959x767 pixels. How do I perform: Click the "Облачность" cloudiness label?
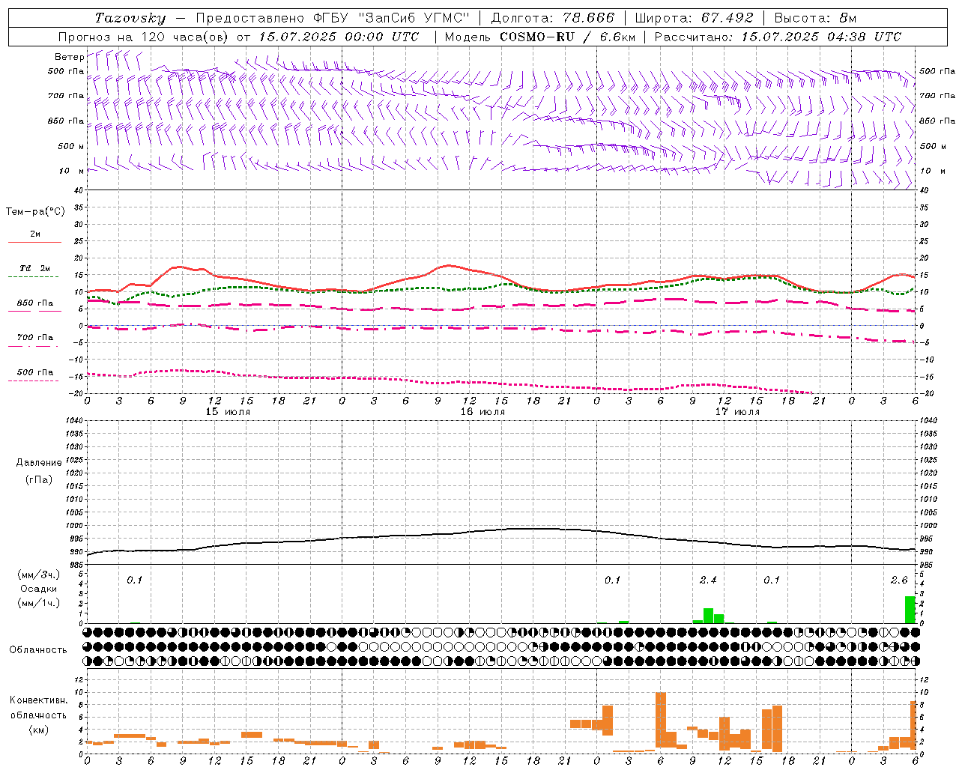tap(38, 649)
